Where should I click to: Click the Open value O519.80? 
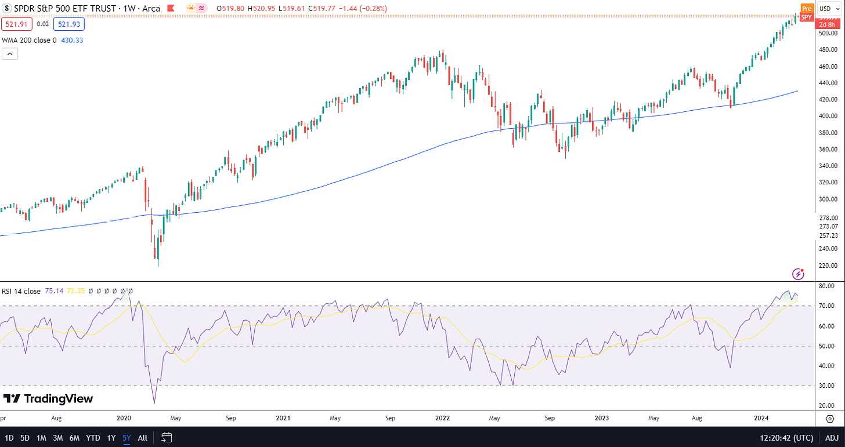tap(230, 9)
